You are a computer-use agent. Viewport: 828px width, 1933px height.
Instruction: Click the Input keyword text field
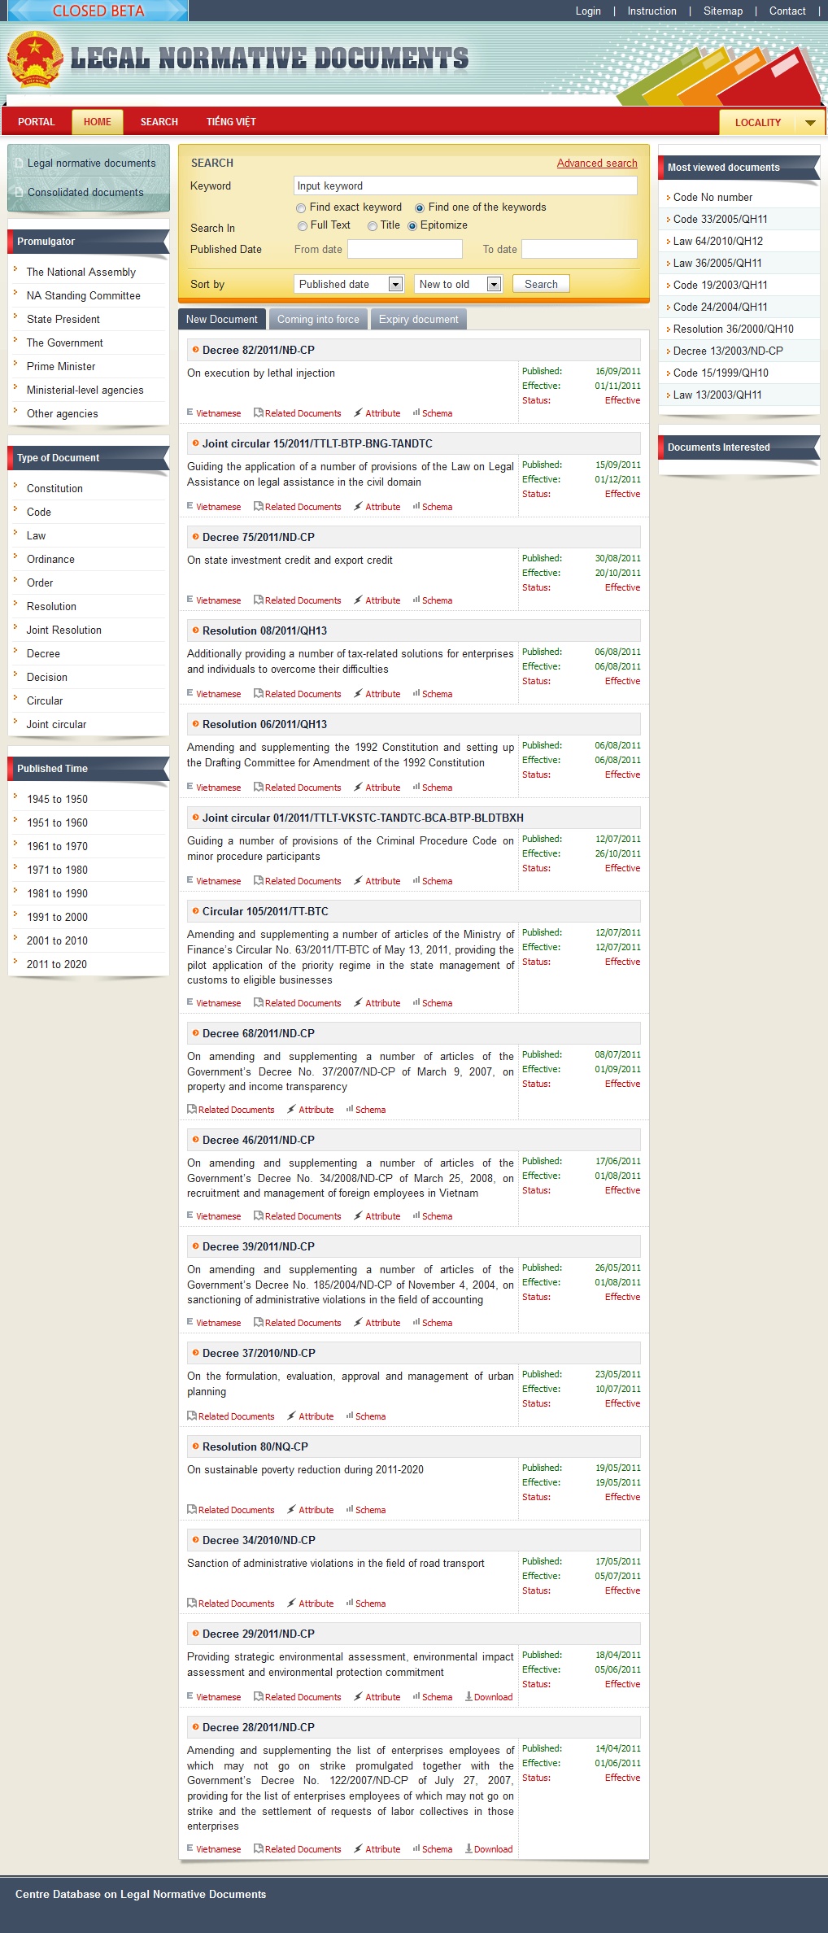pos(465,186)
